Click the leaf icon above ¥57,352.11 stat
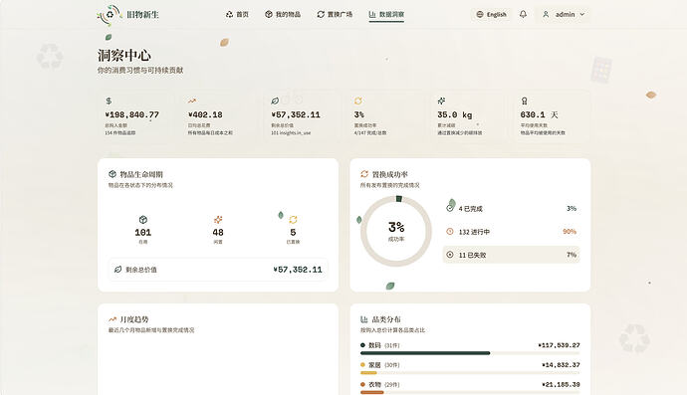 pyautogui.click(x=275, y=100)
